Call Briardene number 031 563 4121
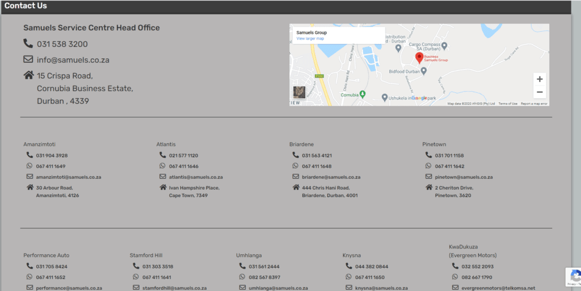Viewport: 581px width, 291px height. tap(317, 156)
